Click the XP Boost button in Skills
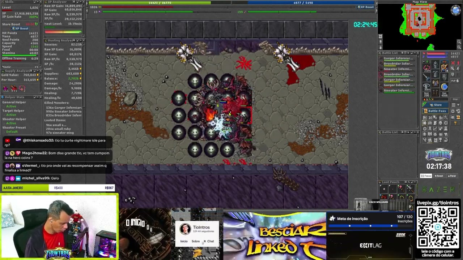Screen dimensions: 463x260 pos(20,29)
